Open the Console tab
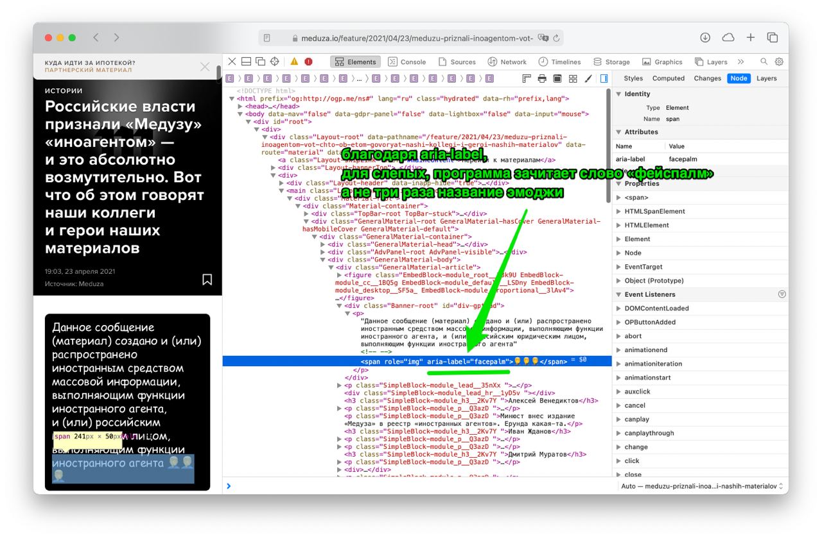822x538 pixels. click(x=407, y=62)
